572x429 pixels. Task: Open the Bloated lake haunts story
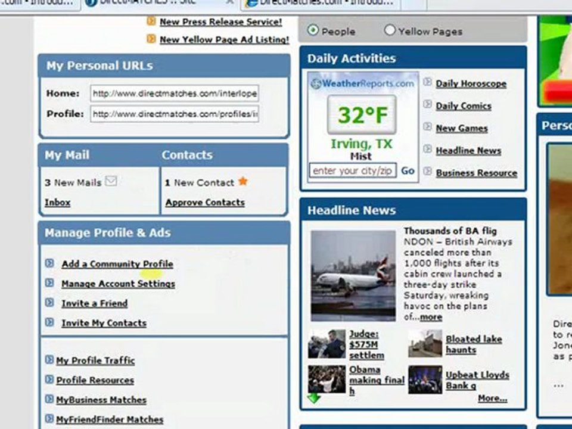coord(474,344)
